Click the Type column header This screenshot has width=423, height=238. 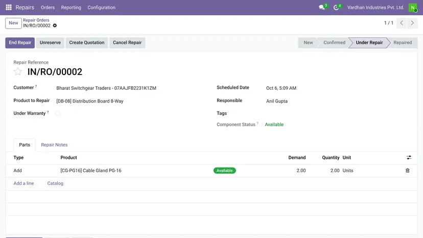point(18,158)
